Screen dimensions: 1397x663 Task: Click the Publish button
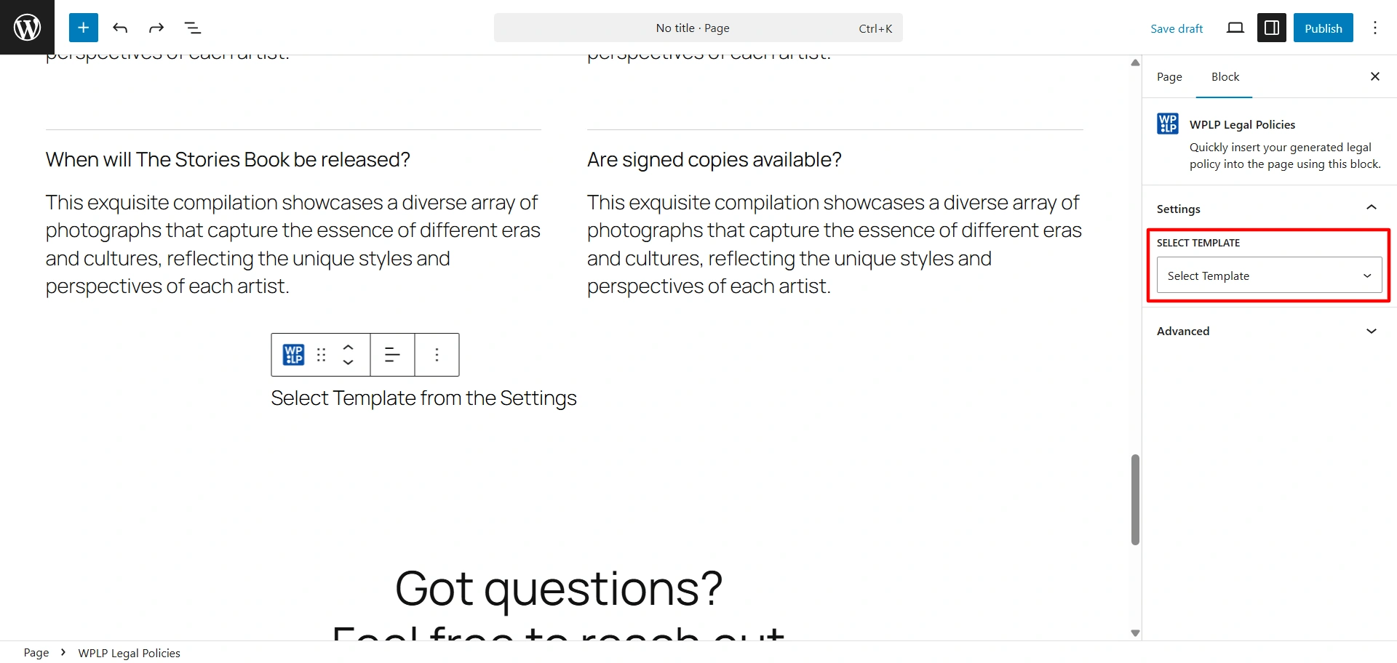(1323, 28)
